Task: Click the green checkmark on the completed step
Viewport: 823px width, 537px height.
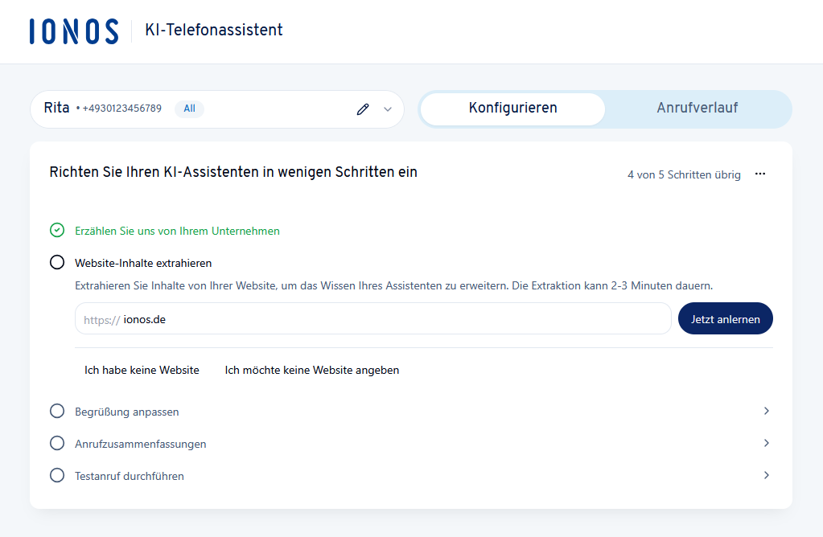Action: (56, 230)
